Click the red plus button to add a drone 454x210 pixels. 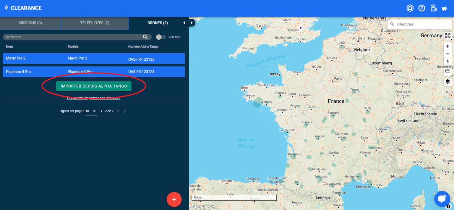click(174, 199)
